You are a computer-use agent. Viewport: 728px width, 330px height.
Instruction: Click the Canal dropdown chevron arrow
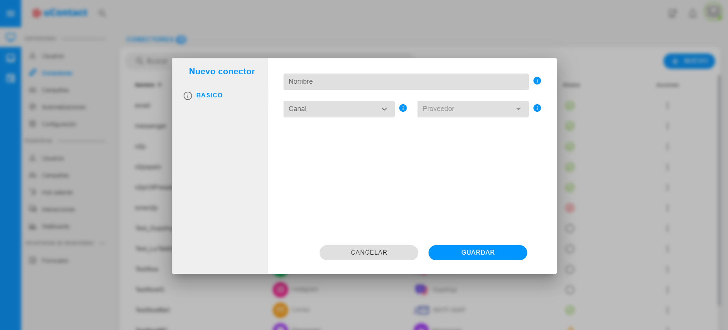(x=384, y=109)
